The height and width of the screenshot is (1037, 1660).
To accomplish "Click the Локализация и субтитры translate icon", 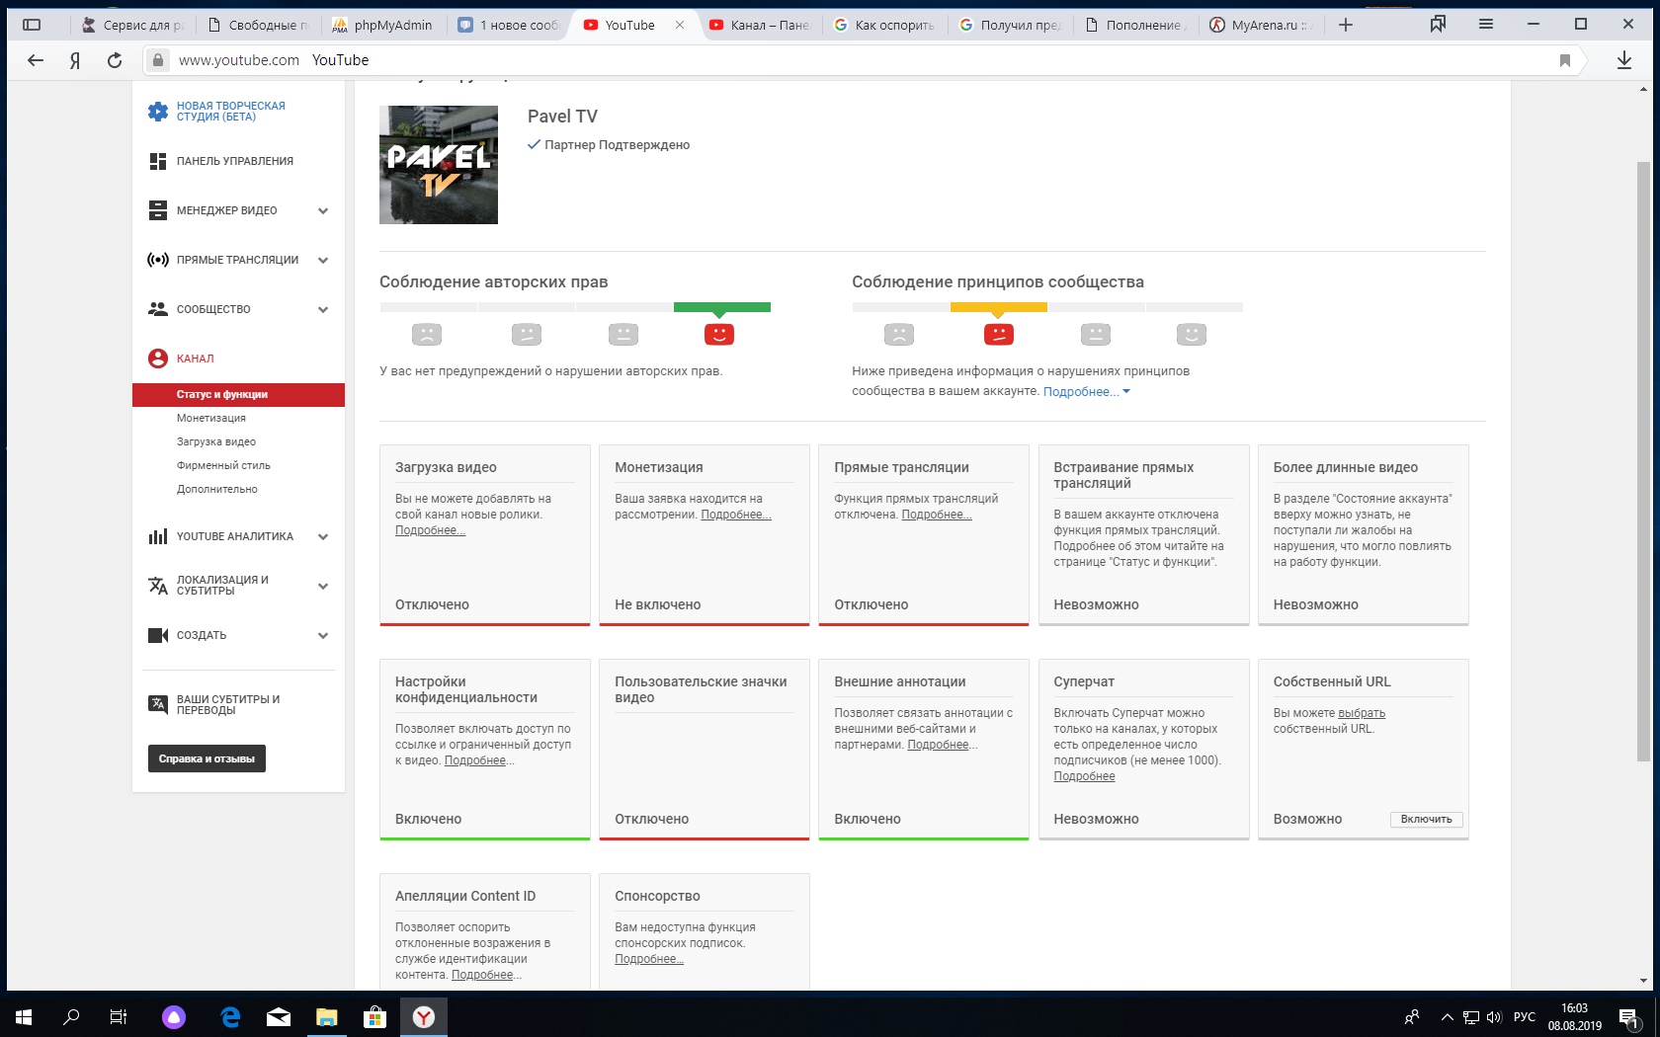I will [158, 586].
